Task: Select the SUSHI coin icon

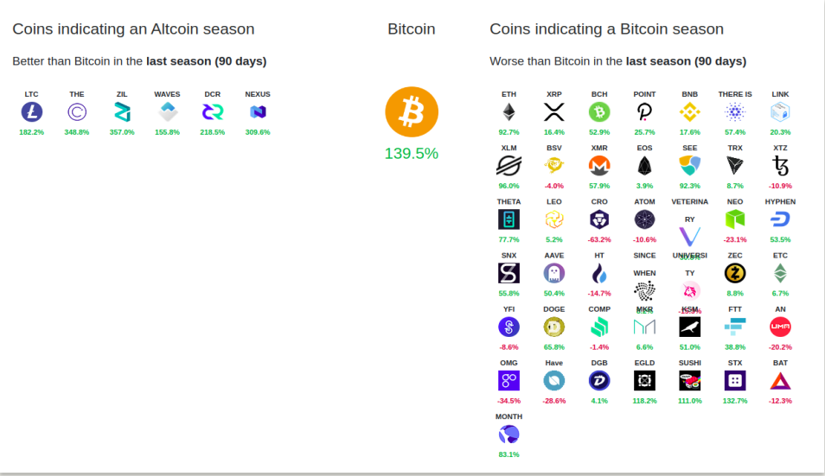Action: pyautogui.click(x=690, y=380)
